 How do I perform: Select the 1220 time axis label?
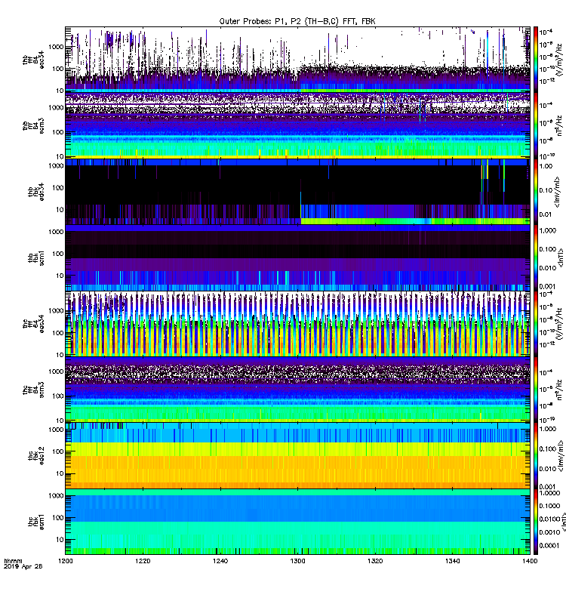coord(143,561)
